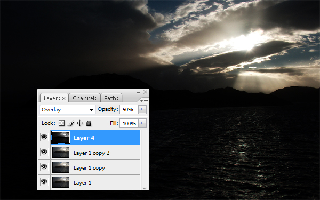Close the floating layers palette
This screenshot has width=320, height=200.
(145, 92)
